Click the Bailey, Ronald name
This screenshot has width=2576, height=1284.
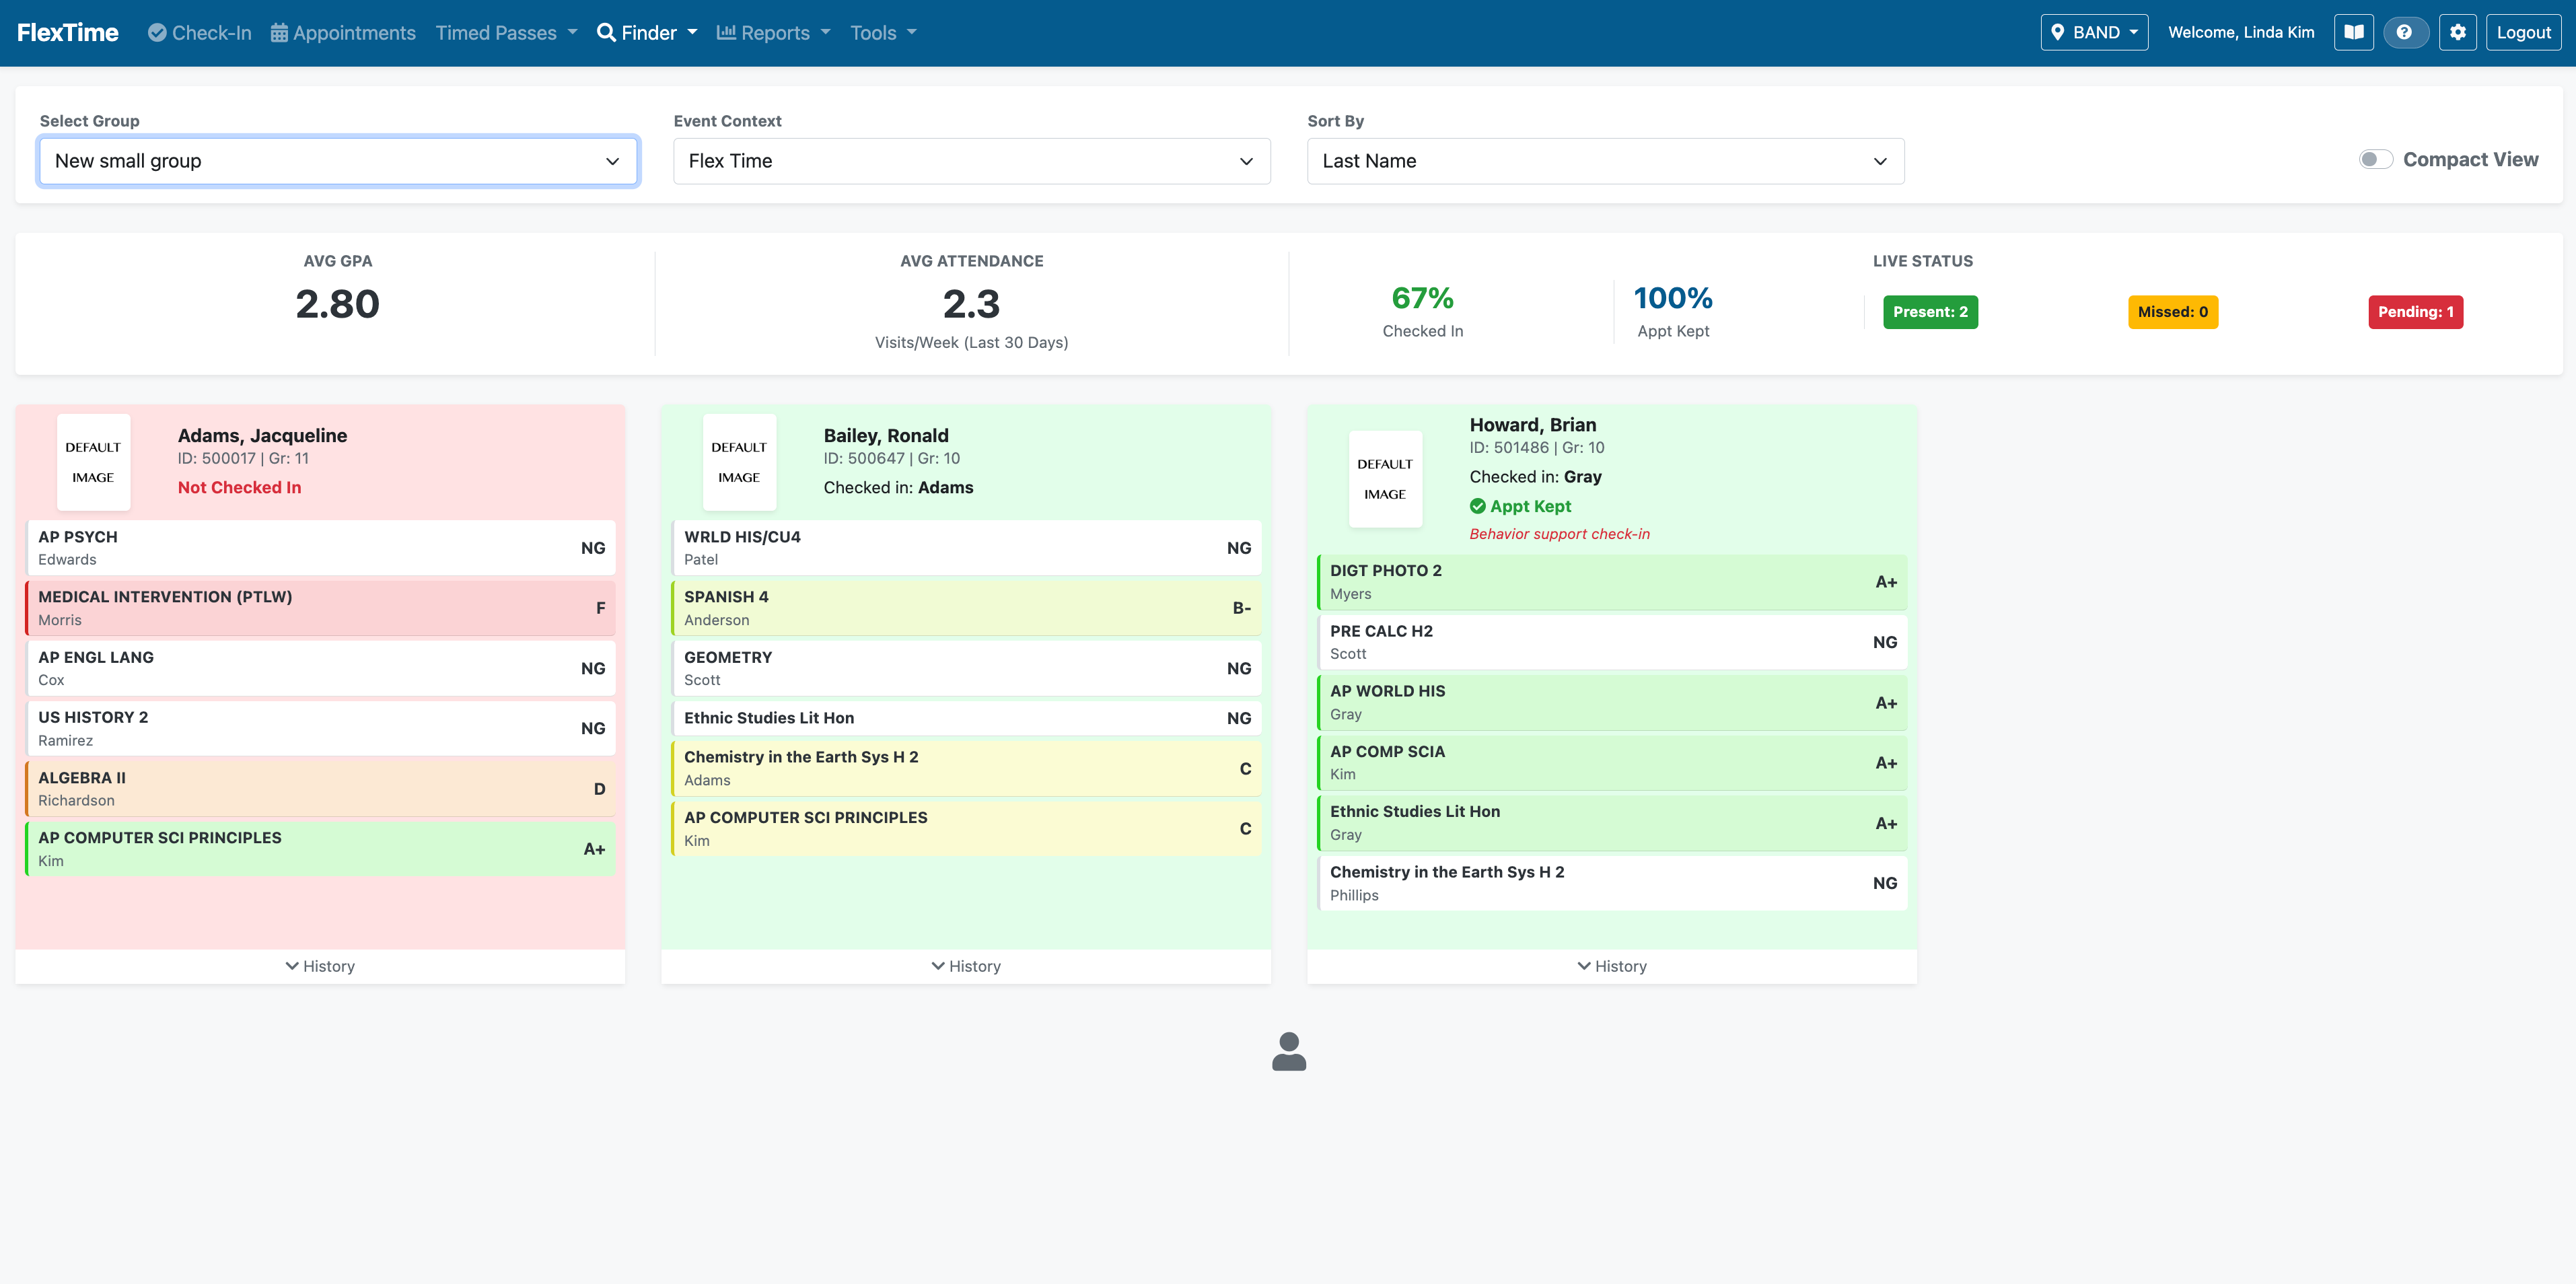[886, 435]
